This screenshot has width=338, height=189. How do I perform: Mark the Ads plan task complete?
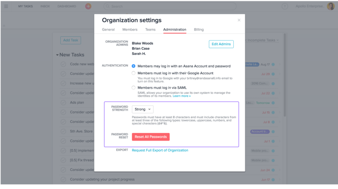tap(63, 103)
